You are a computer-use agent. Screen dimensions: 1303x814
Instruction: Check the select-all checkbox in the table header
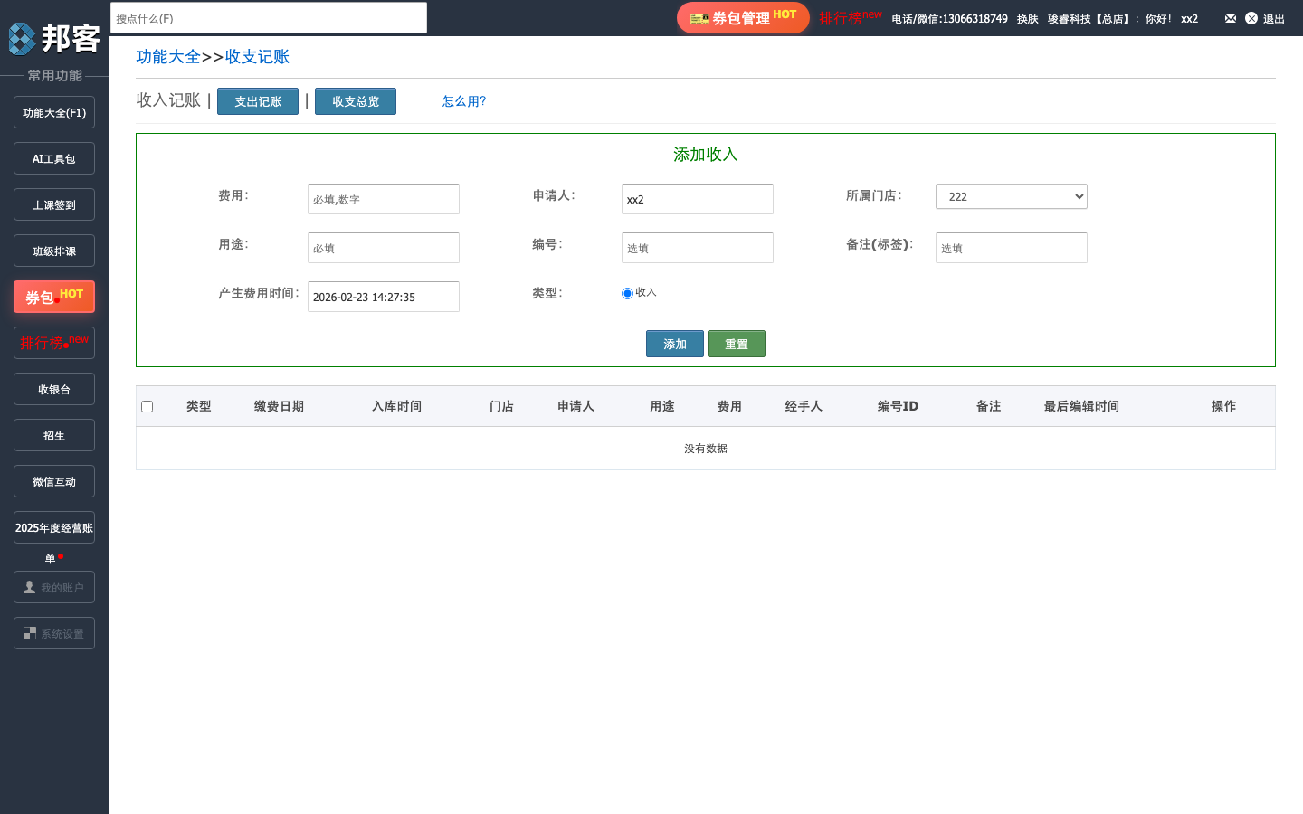(x=147, y=406)
